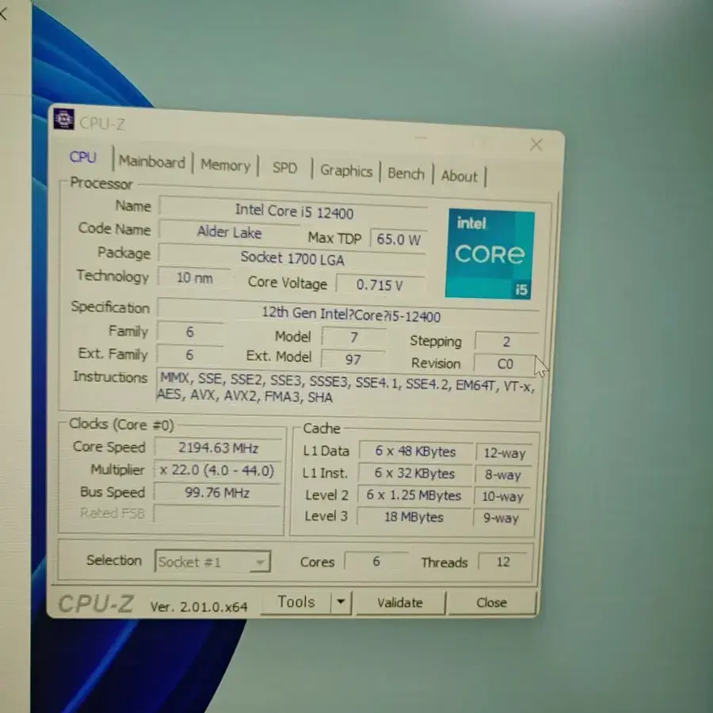
Task: Click the 12-way L1 Data associativity
Action: pyautogui.click(x=505, y=453)
